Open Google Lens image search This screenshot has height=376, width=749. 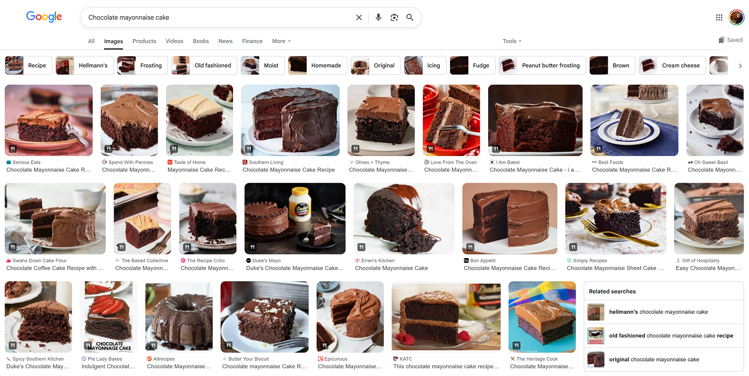coord(394,17)
